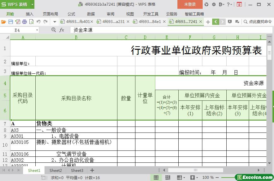Click the Print Preview icon
Viewport: 274px width, 181px height.
coord(32,22)
